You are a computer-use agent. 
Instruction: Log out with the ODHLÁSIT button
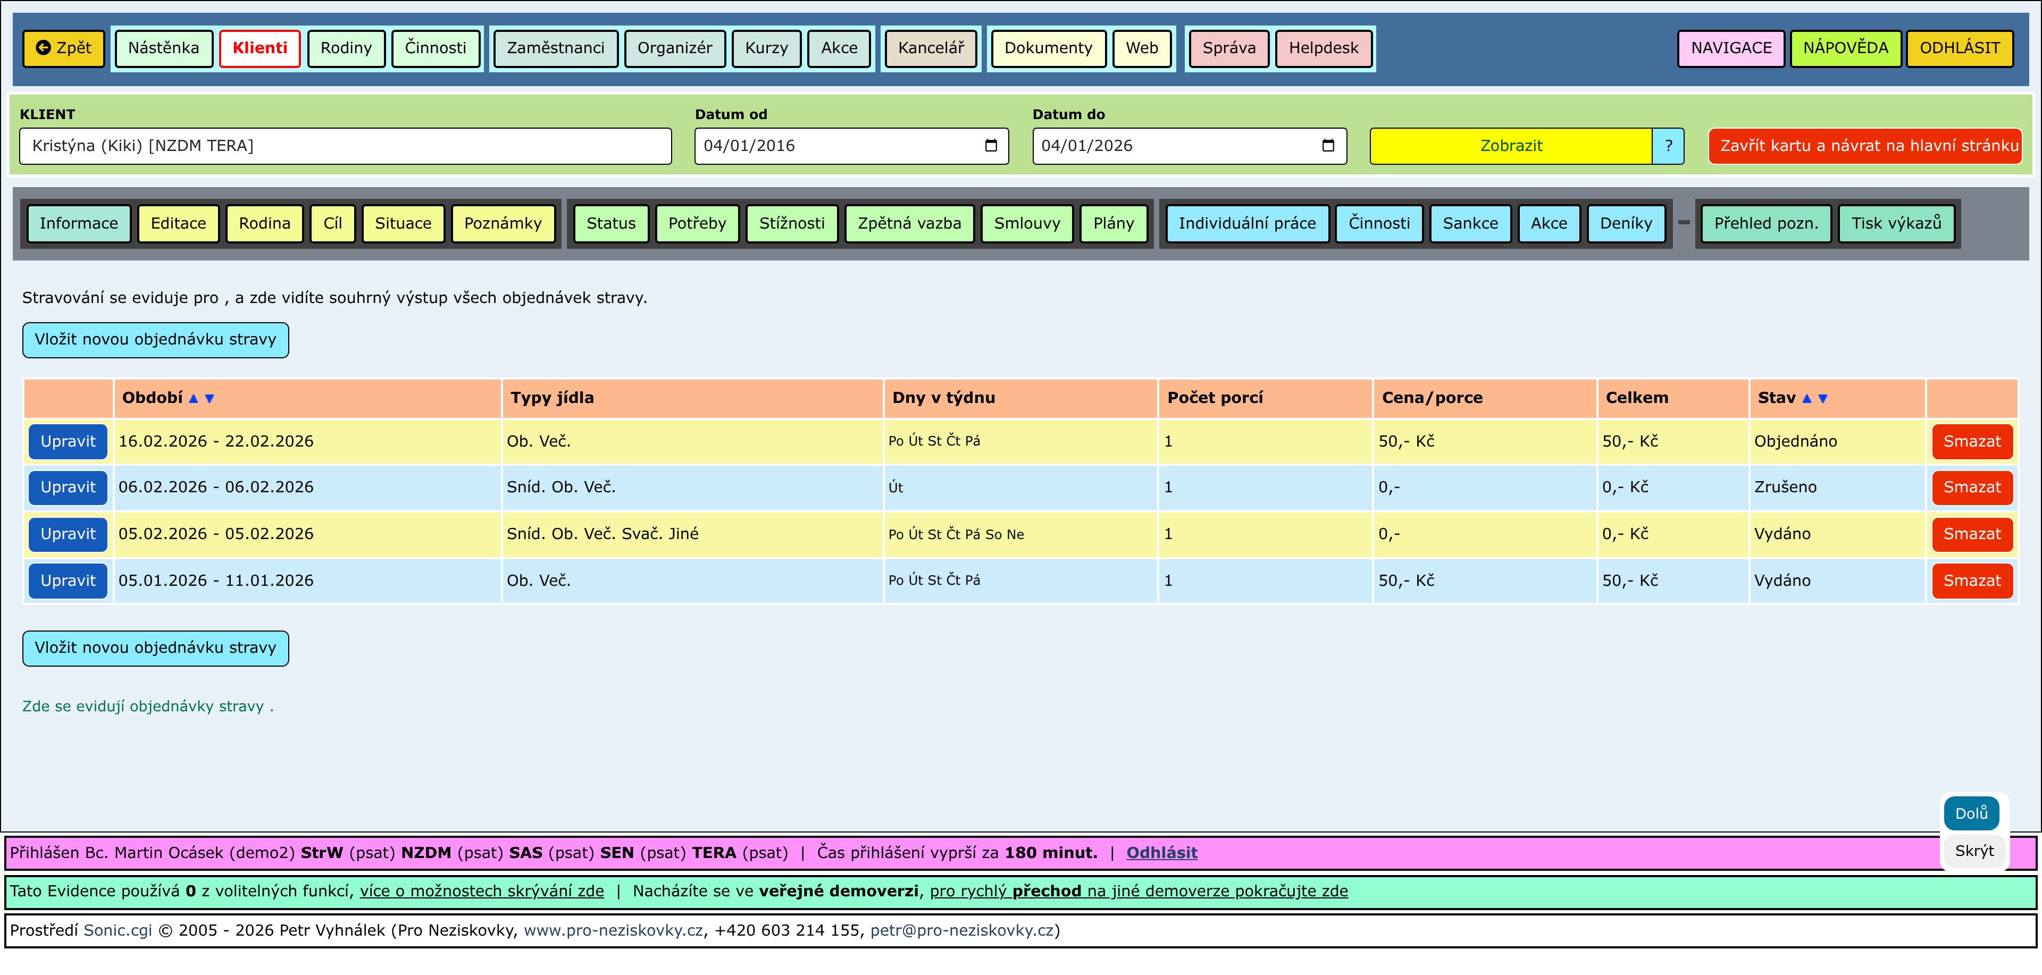pos(1960,48)
